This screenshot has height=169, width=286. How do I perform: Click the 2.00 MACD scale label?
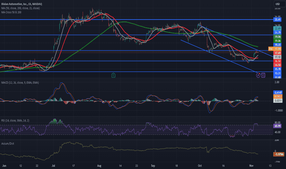click(x=277, y=82)
